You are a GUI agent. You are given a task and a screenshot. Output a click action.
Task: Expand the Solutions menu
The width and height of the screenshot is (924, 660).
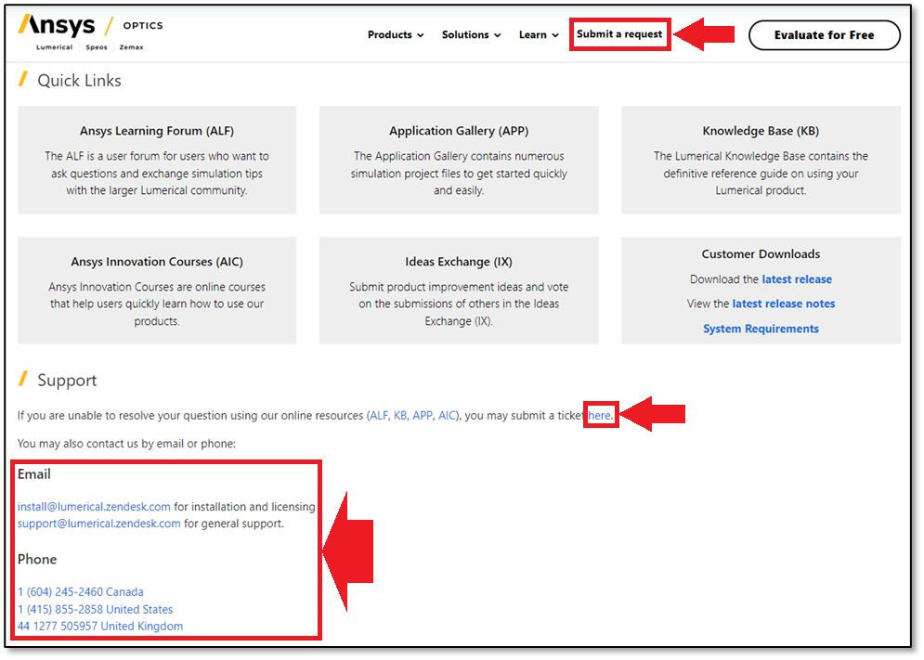(471, 34)
